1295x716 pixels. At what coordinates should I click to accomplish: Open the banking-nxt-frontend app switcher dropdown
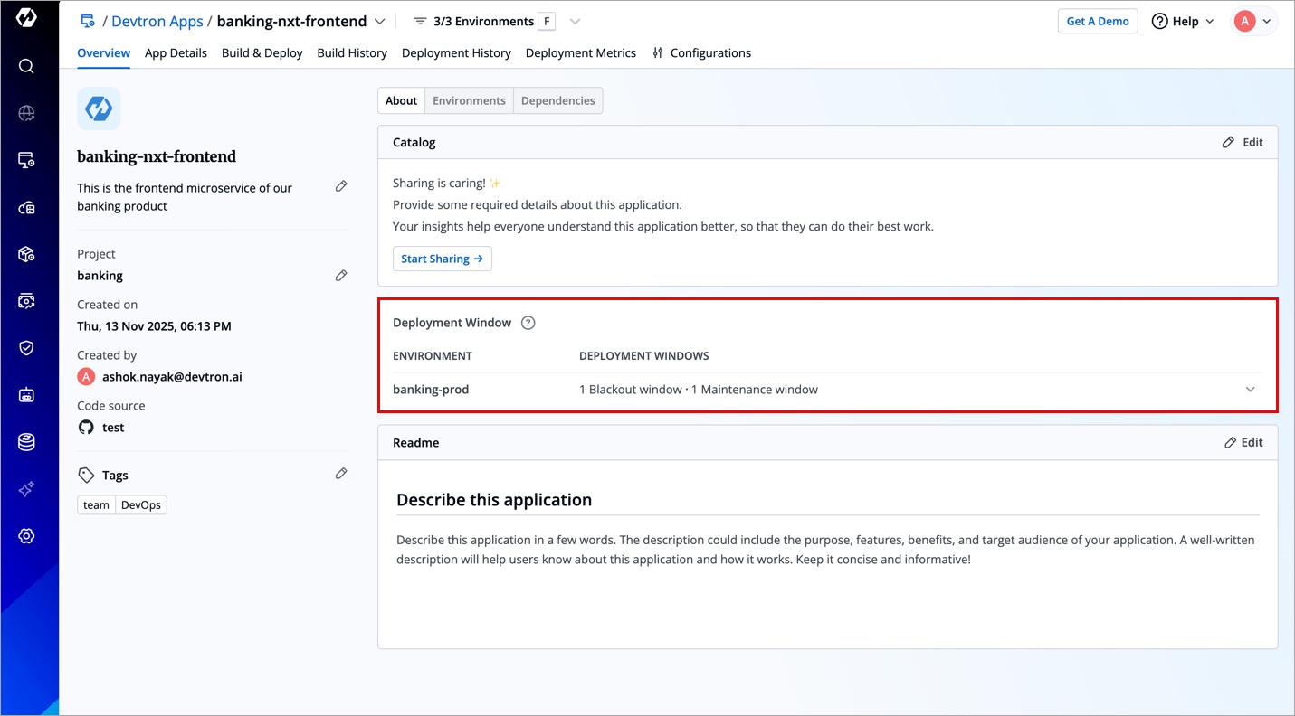[380, 22]
